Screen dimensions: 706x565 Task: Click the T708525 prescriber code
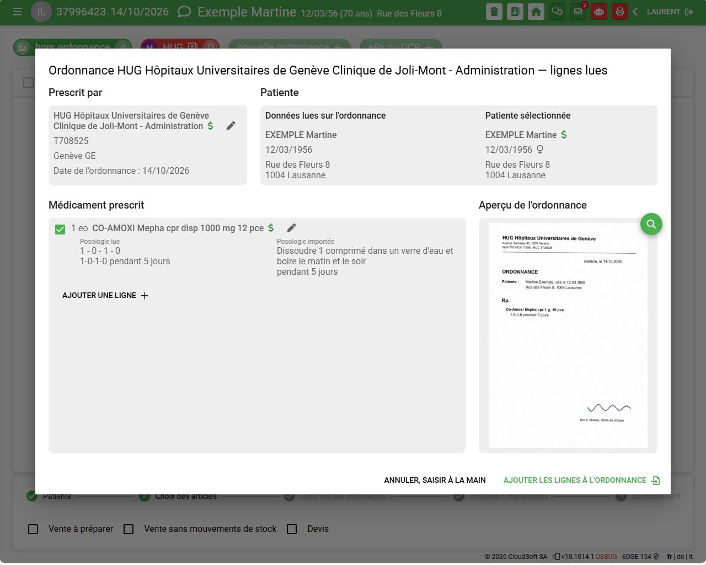click(x=71, y=141)
